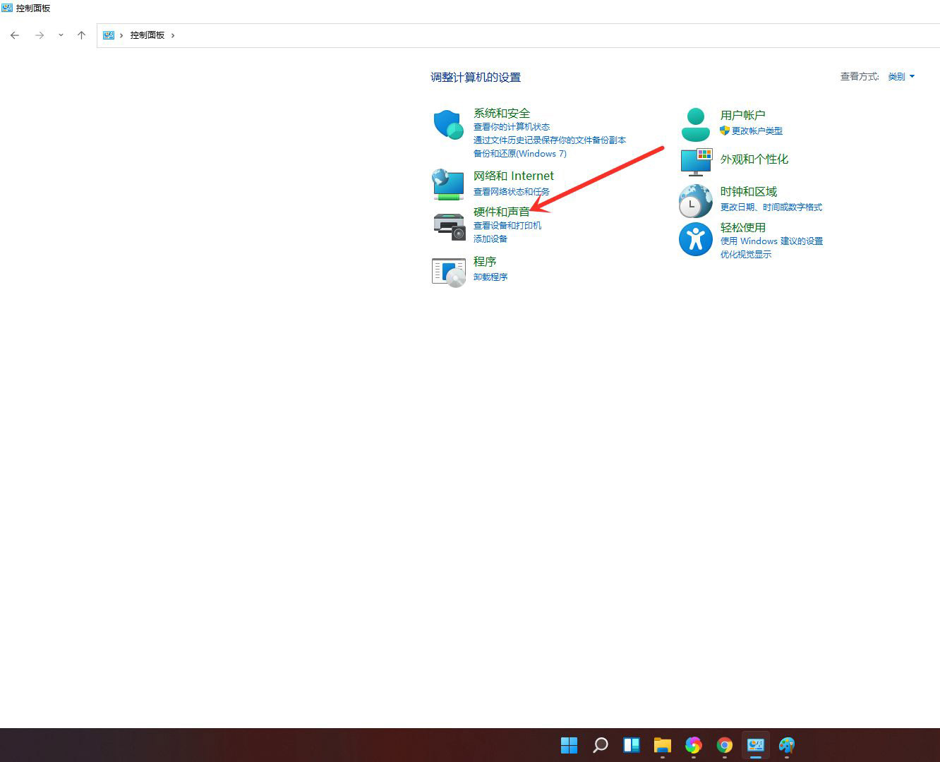Image resolution: width=940 pixels, height=762 pixels.
Task: Open Google Chrome from taskbar
Action: [725, 745]
